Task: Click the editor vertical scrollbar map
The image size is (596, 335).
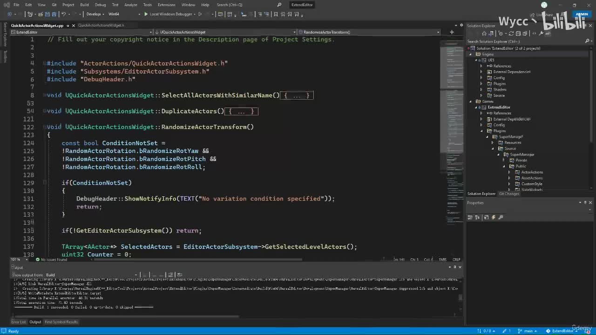Action: coord(452,148)
